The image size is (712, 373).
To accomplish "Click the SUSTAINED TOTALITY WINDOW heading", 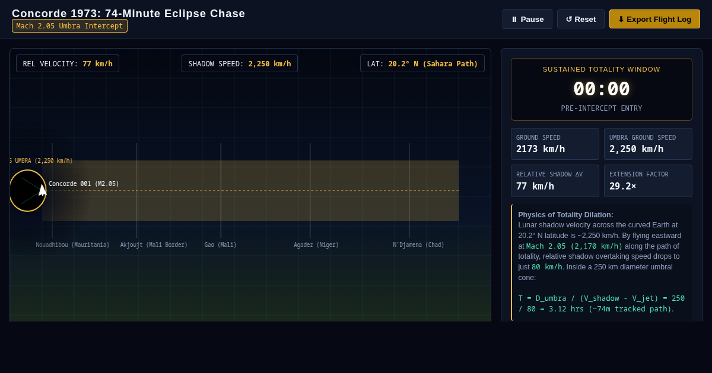I will pos(602,69).
